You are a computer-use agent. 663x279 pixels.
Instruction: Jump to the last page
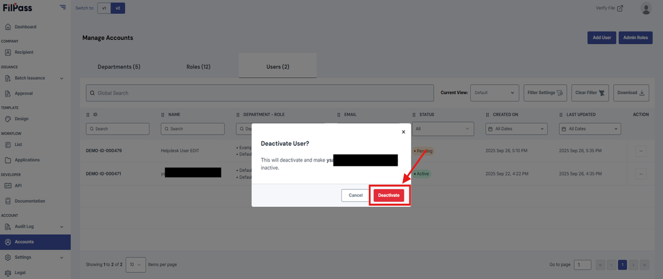[644, 265]
